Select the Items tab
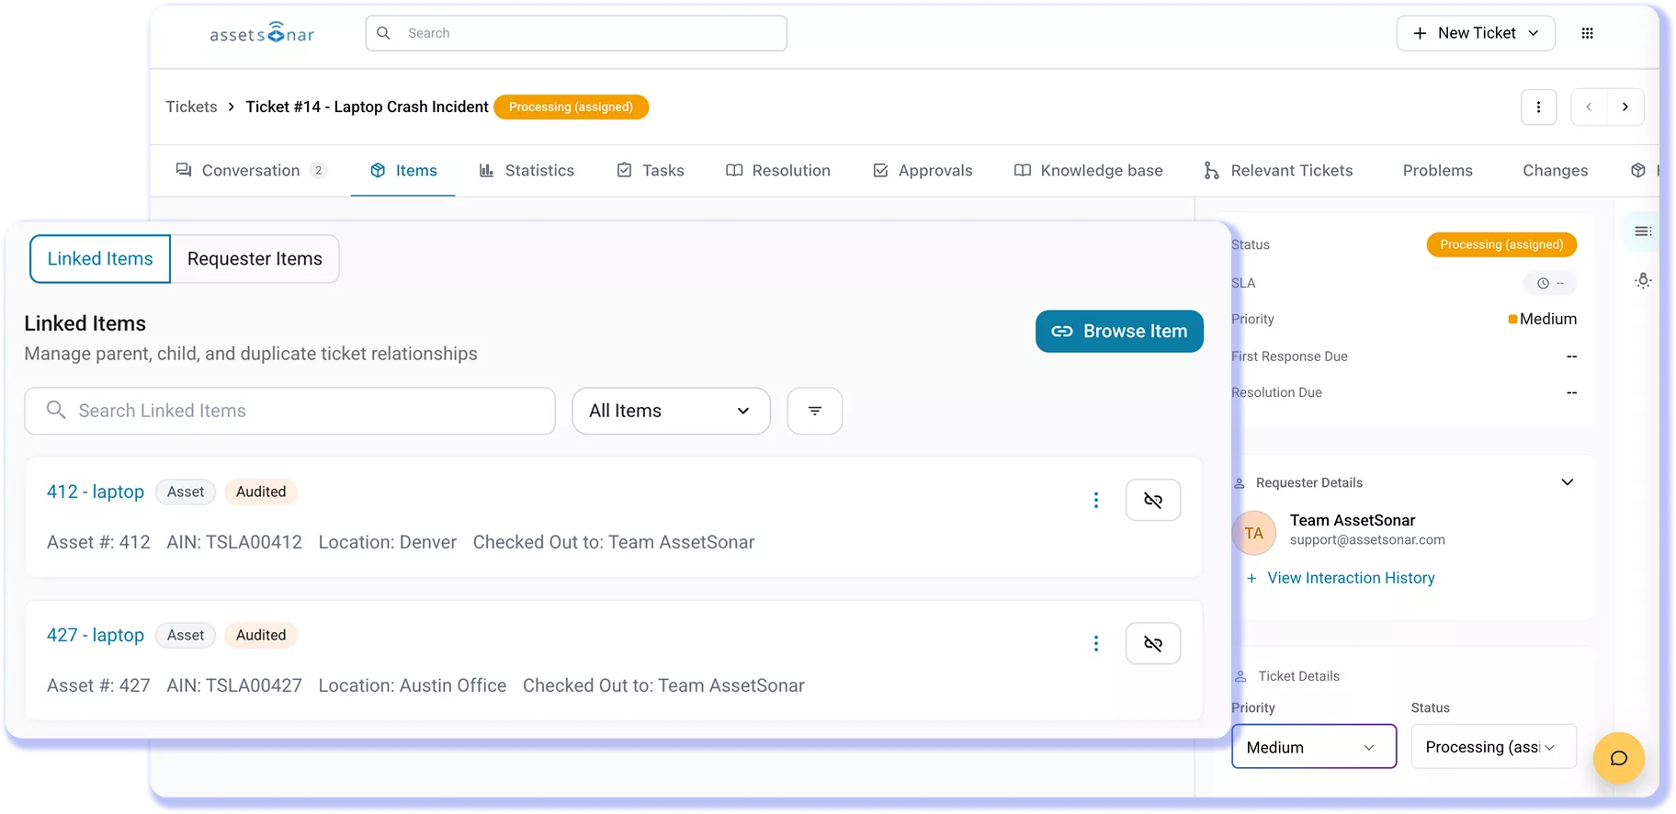Screen dimensions: 1676x814 [403, 170]
